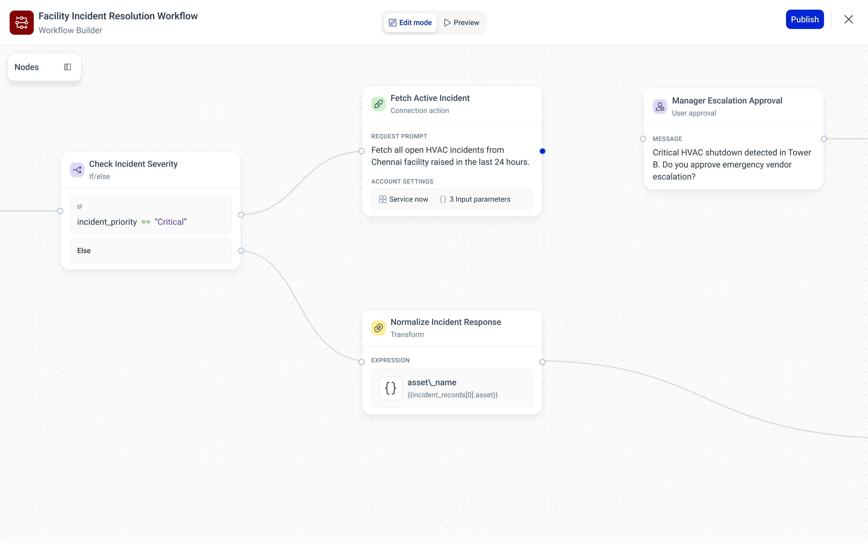Click the yellow transform icon on Normalize Incident Response
Screen dimensions: 868x543
(379, 328)
